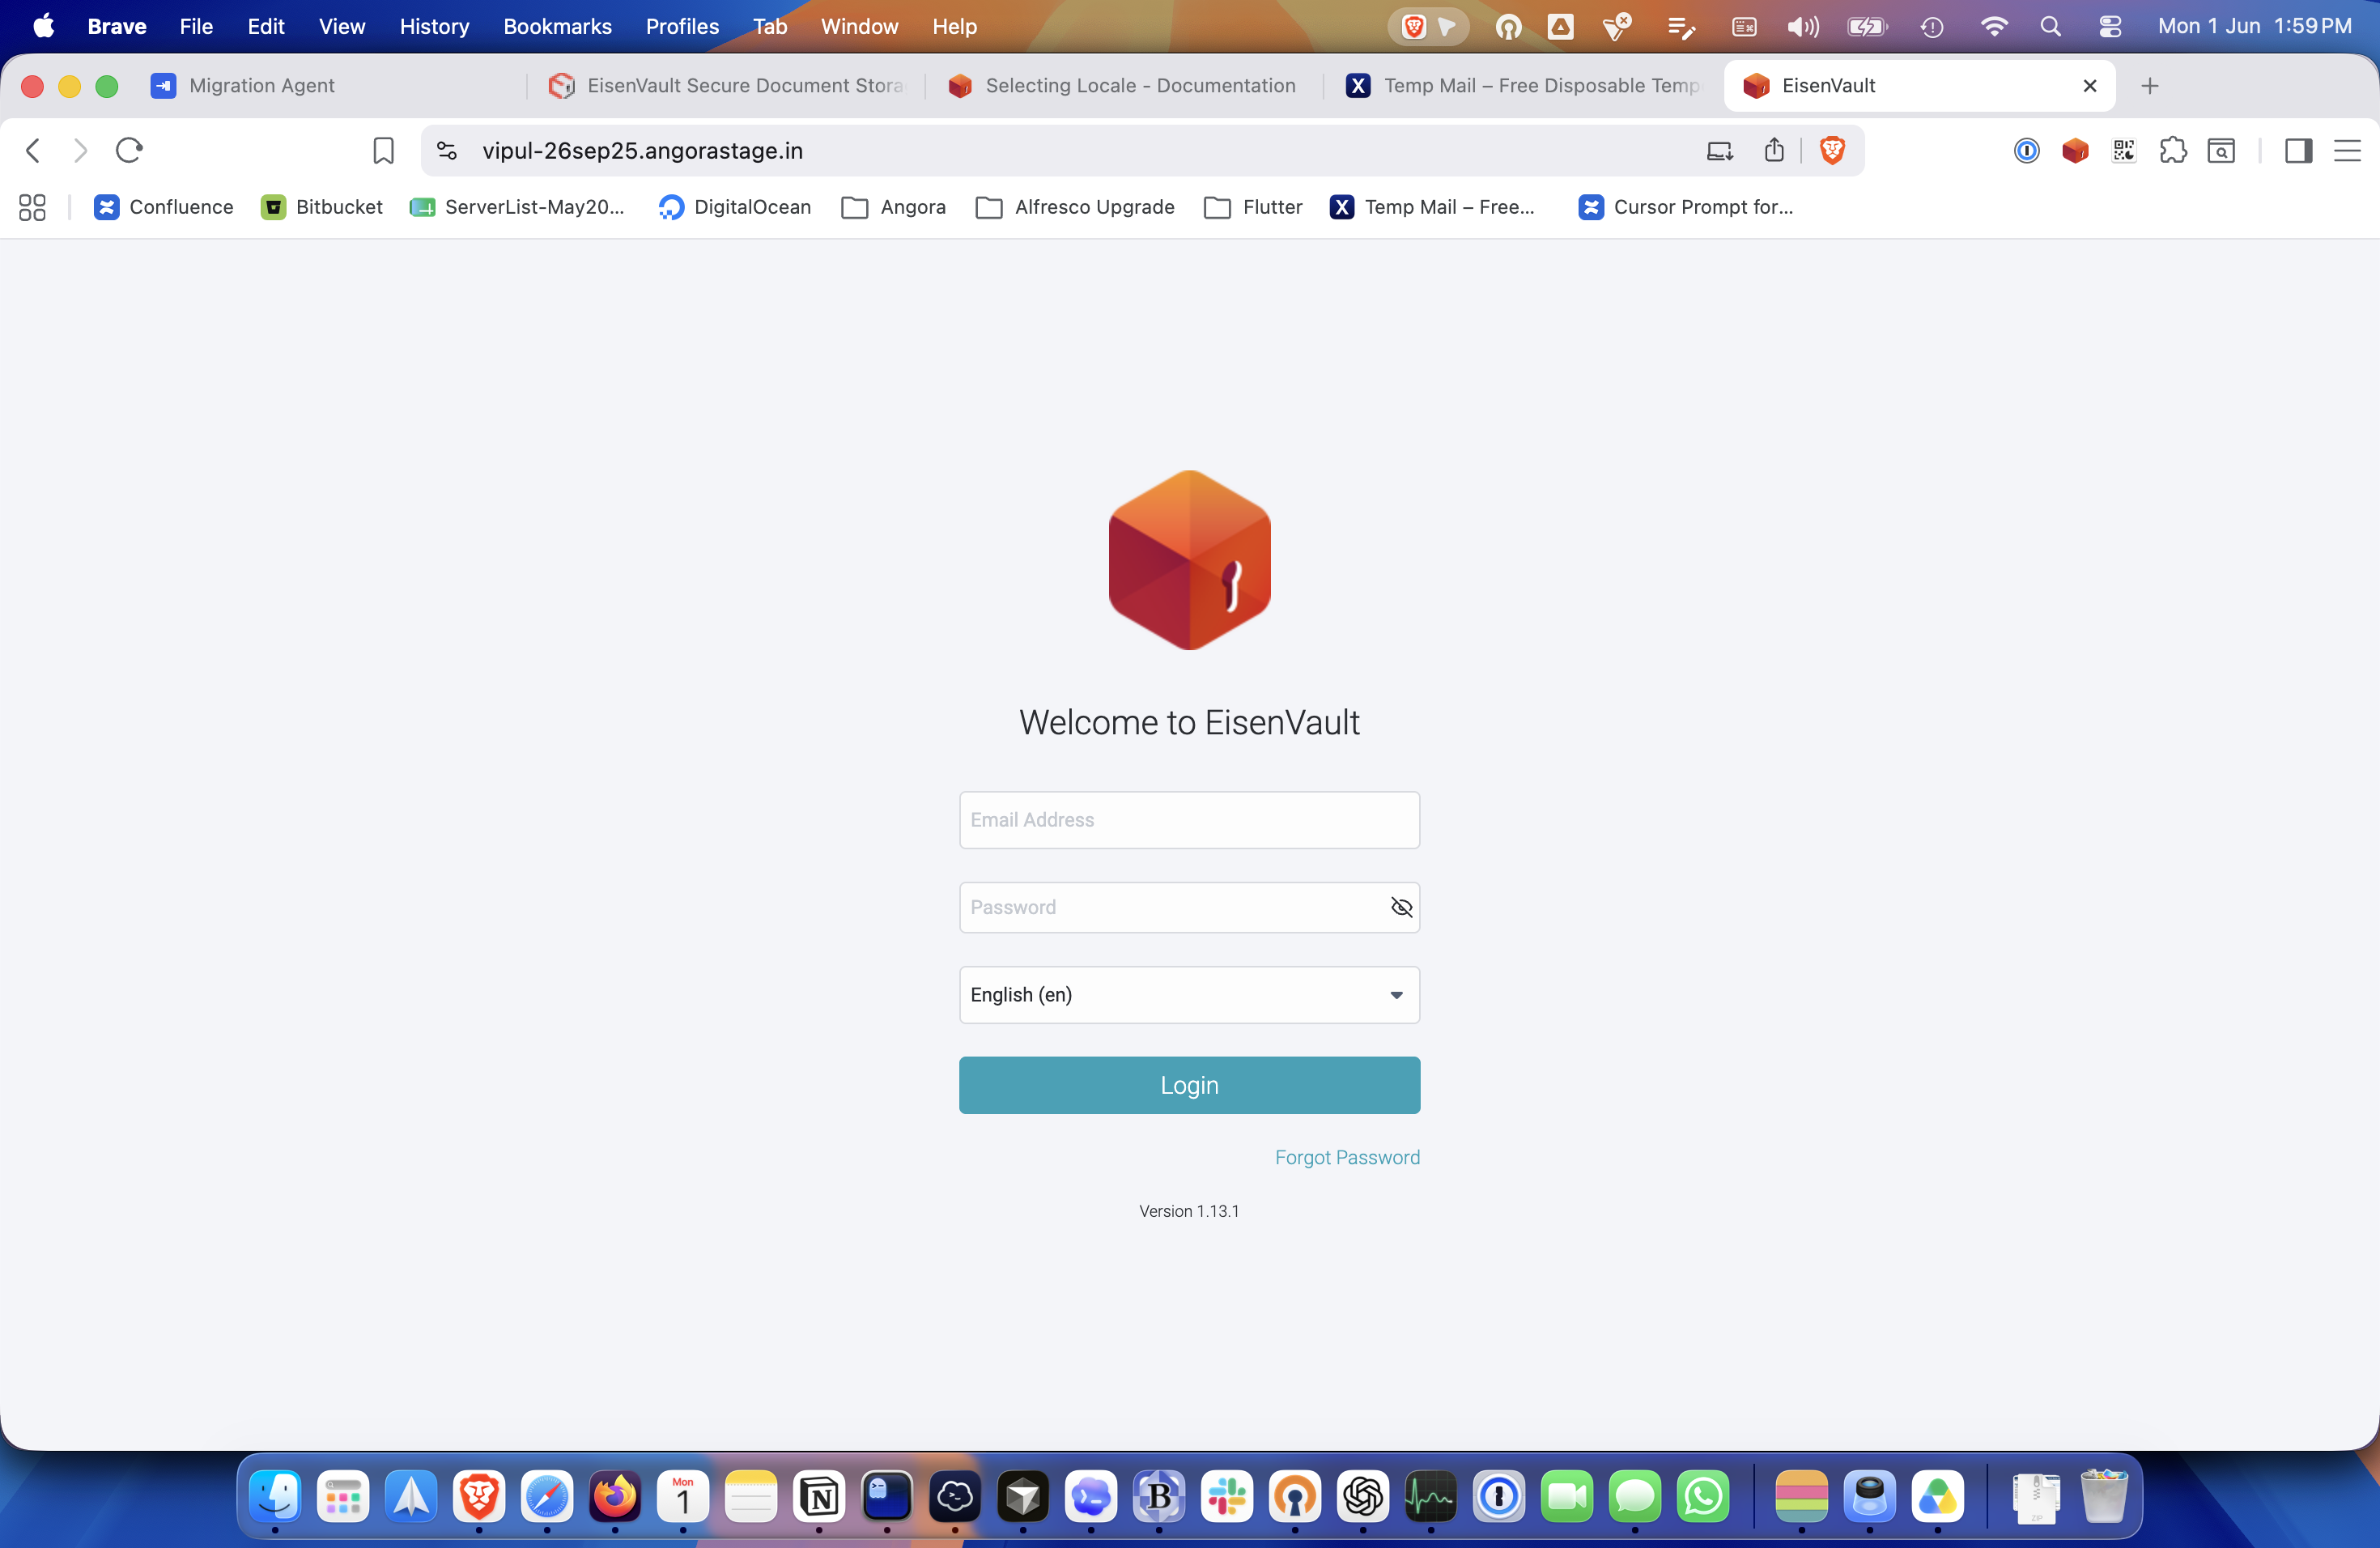Bookmark this page icon
2380x1548 pixels.
pos(383,150)
